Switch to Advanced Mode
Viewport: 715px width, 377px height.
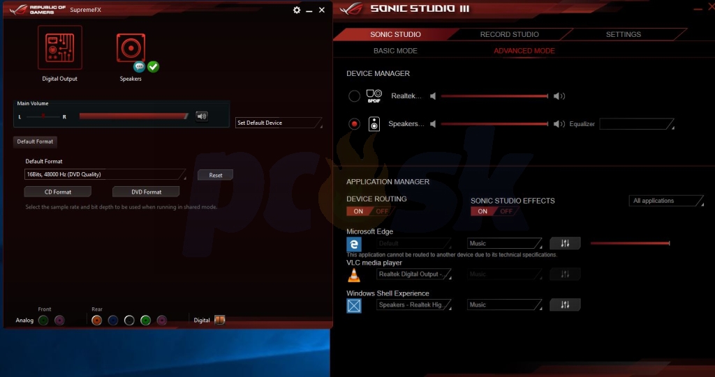pos(524,51)
